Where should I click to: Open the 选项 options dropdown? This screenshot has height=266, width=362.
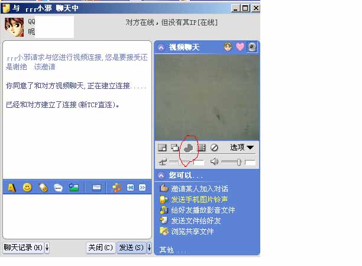pos(242,147)
